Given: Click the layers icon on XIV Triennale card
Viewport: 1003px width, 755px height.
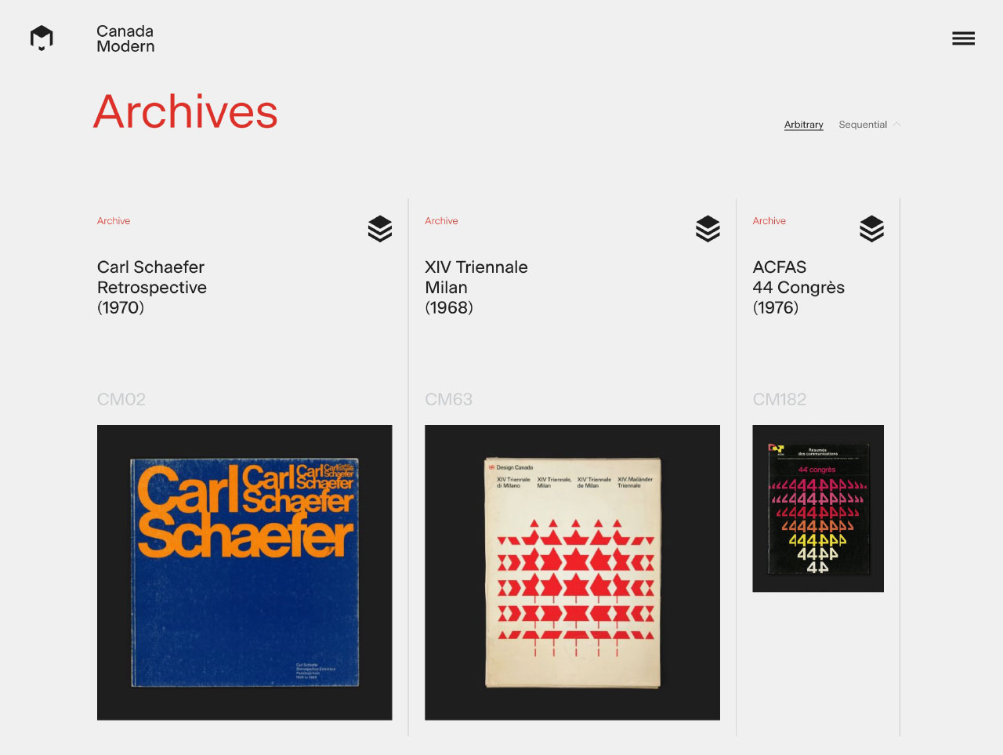Looking at the screenshot, I should point(708,229).
